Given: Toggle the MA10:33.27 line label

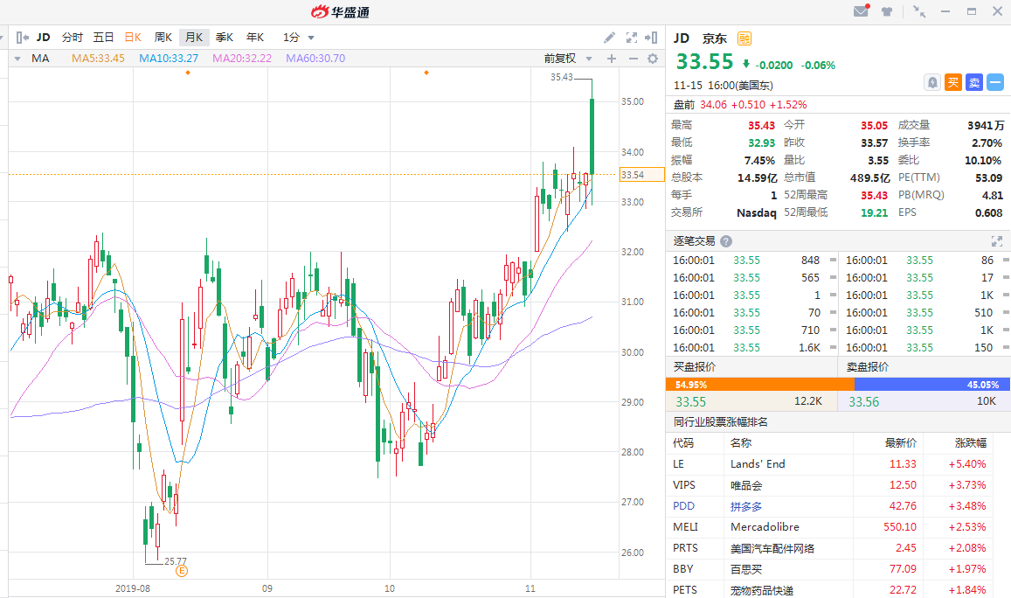Looking at the screenshot, I should pos(169,59).
